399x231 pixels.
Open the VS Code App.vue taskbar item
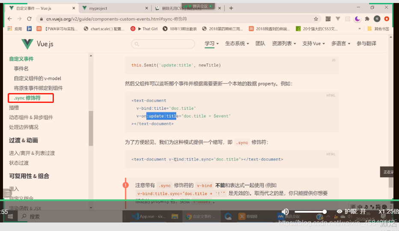148,216
